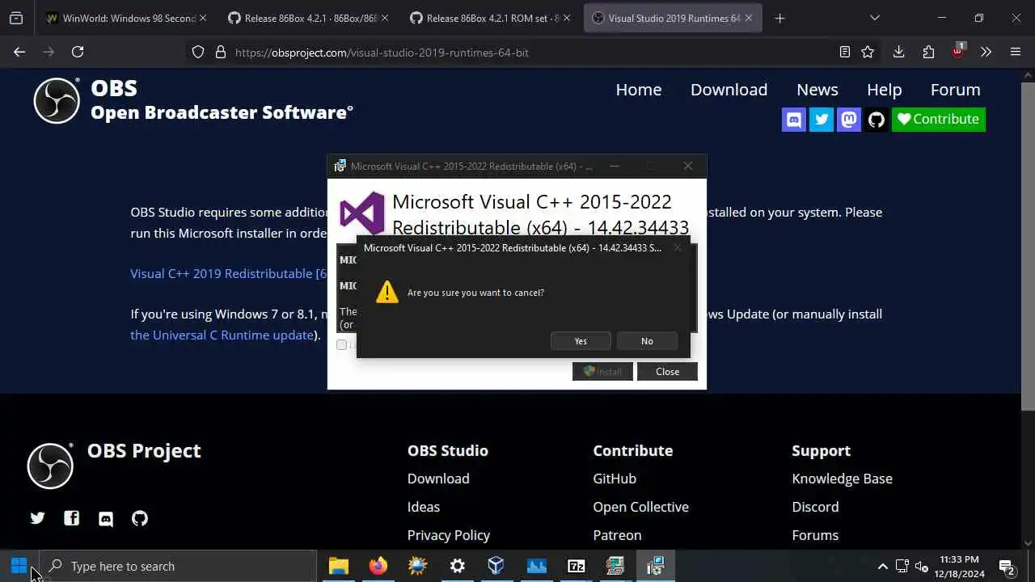This screenshot has width=1035, height=582.
Task: Toggle reader view icon
Action: click(x=845, y=52)
